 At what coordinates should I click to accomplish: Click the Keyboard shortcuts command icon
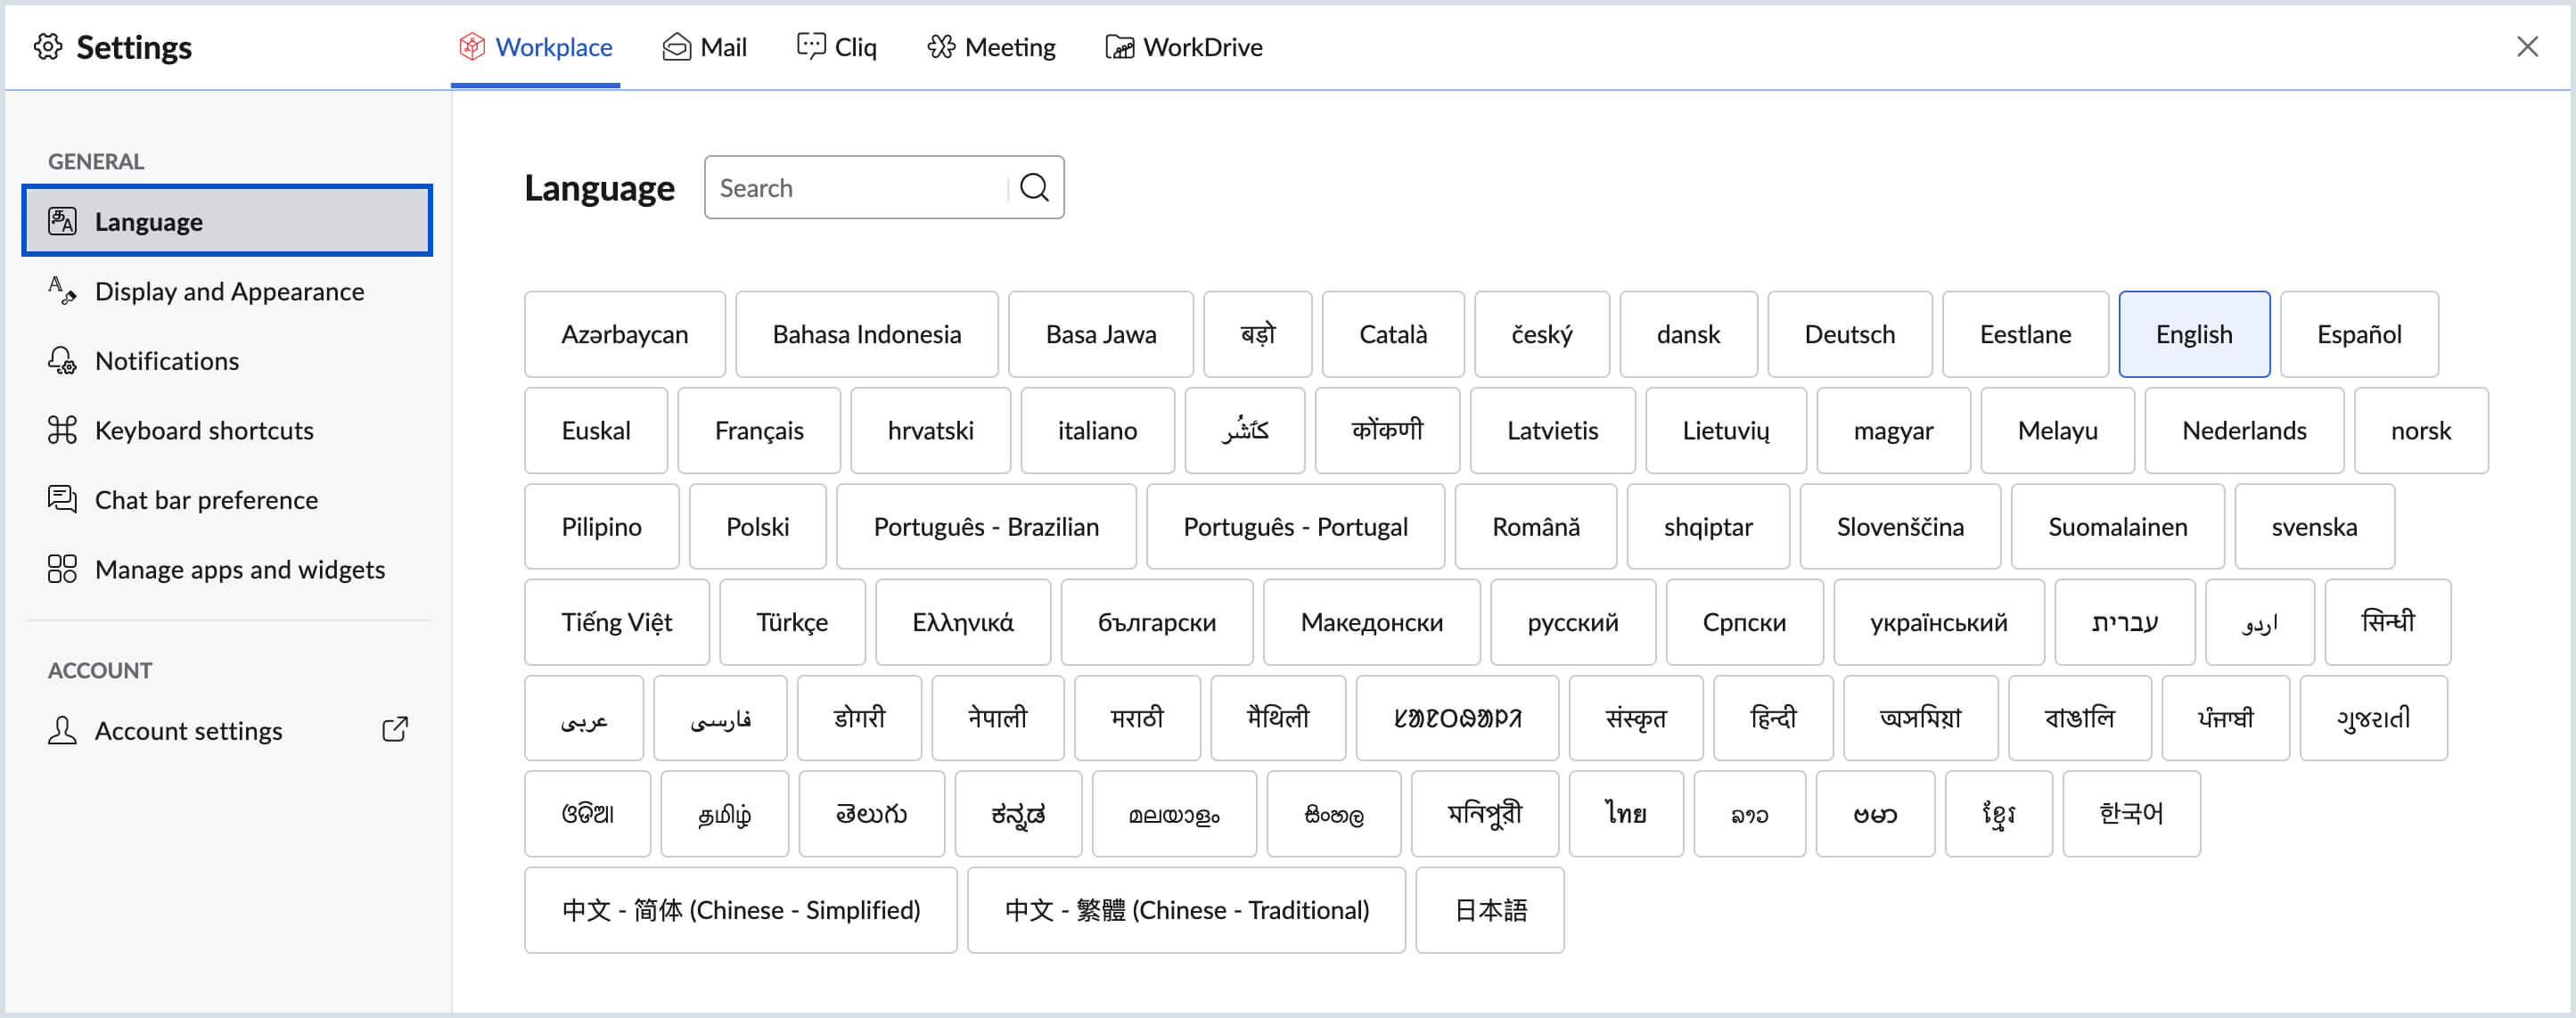[62, 430]
